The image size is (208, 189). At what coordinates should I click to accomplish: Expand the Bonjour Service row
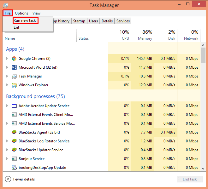pyautogui.click(x=7, y=159)
